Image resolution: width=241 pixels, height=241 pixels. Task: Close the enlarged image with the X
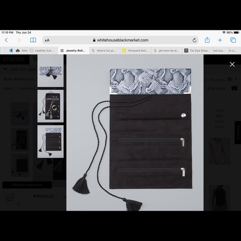232,64
